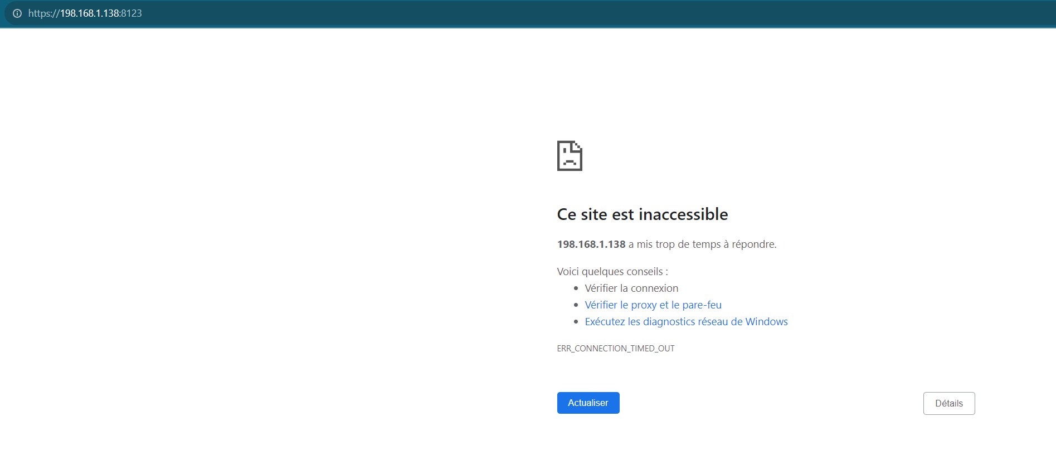
Task: Open 'Vérifier le proxy et le pare-feu' link
Action: (x=653, y=305)
